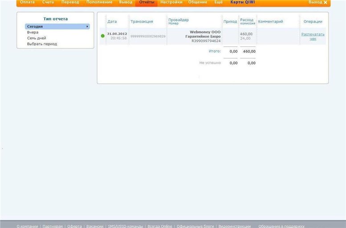
Task: Select Семь дней report period
Action: point(37,38)
